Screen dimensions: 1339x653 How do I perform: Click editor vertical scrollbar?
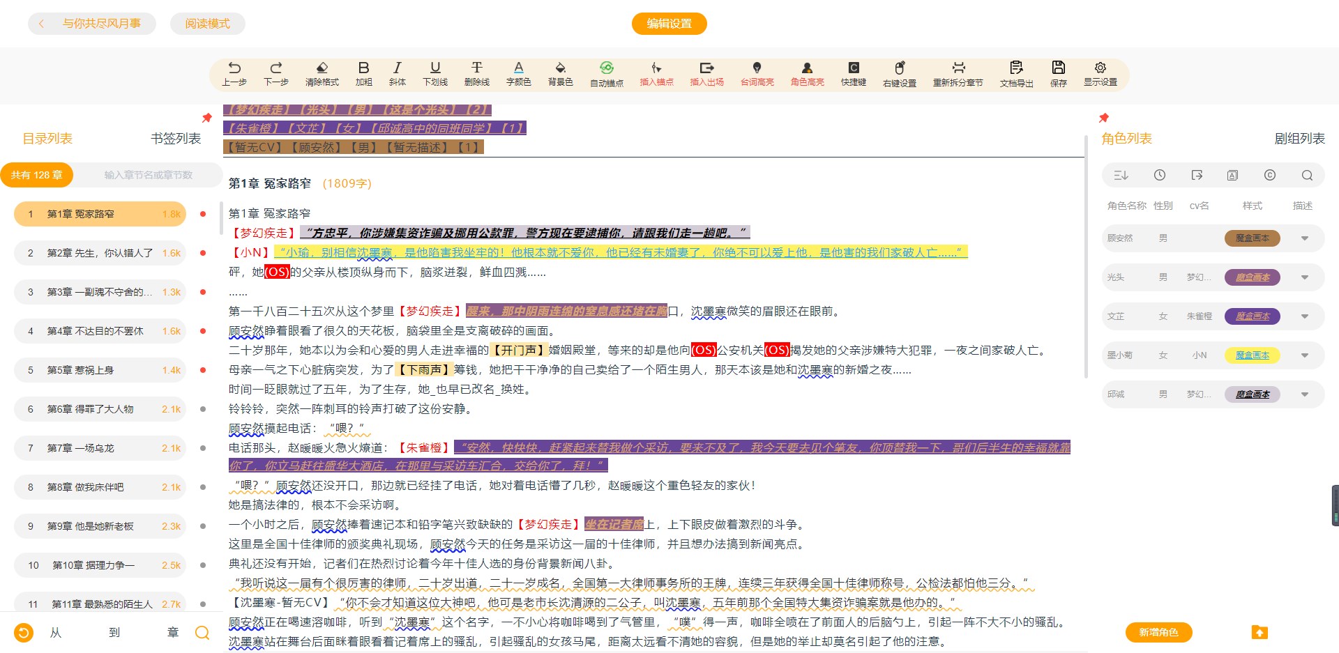click(x=1086, y=258)
